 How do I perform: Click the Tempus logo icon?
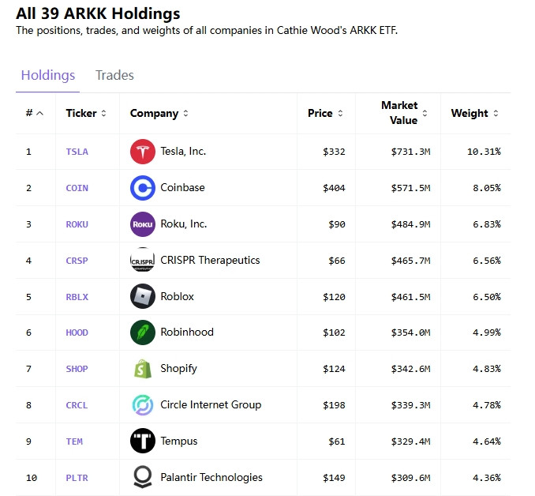(143, 441)
